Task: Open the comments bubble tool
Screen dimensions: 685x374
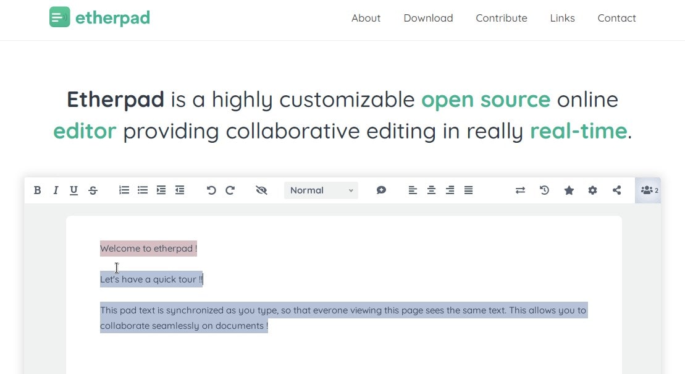Action: 381,190
